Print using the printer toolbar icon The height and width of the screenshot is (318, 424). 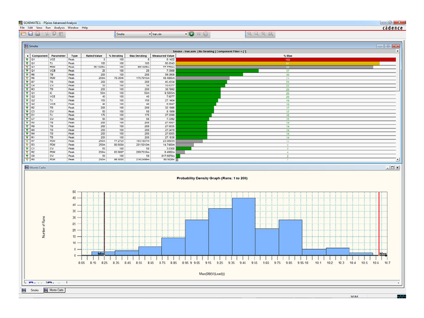point(38,34)
